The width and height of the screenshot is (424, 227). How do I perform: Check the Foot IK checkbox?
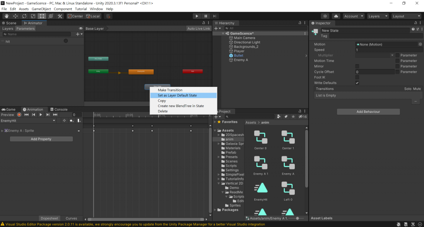click(x=357, y=77)
